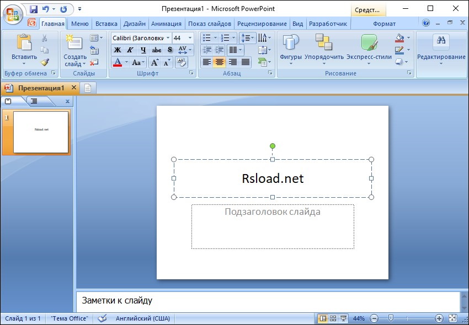Switch to normal view button in status bar
The height and width of the screenshot is (325, 469).
tap(323, 318)
